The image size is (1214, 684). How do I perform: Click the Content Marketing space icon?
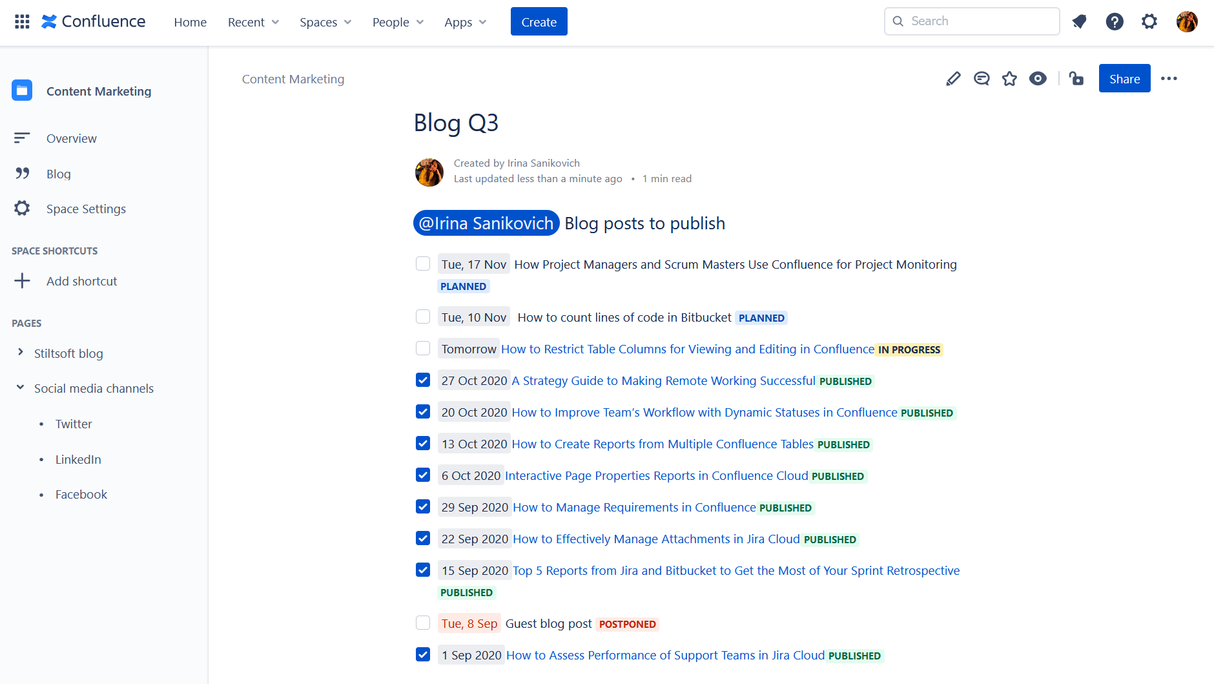click(22, 90)
